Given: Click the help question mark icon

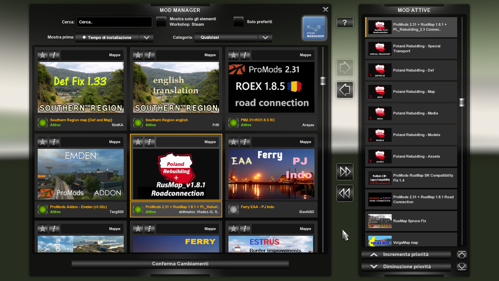Looking at the screenshot, I should [345, 22].
